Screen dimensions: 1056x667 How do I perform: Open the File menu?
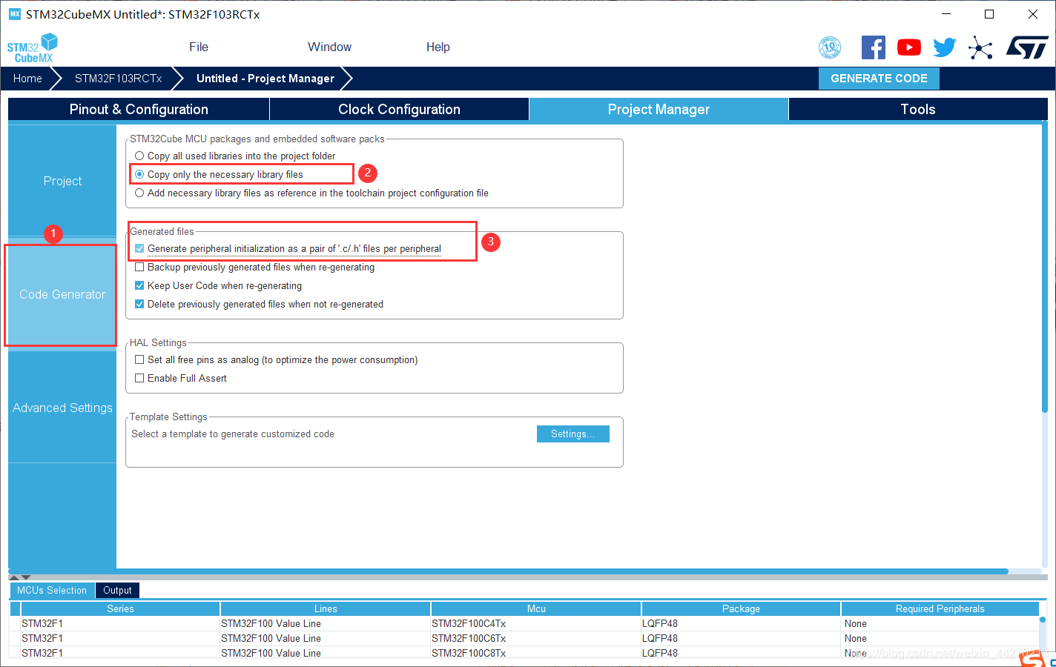click(199, 47)
